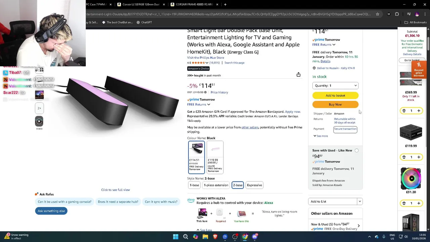Open the Quantity dropdown
Image resolution: width=430 pixels, height=242 pixels.
(x=335, y=86)
